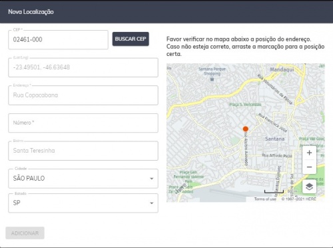The image size is (333, 248).
Task: Open the Estado dropdown showing SP
Action: point(83,203)
